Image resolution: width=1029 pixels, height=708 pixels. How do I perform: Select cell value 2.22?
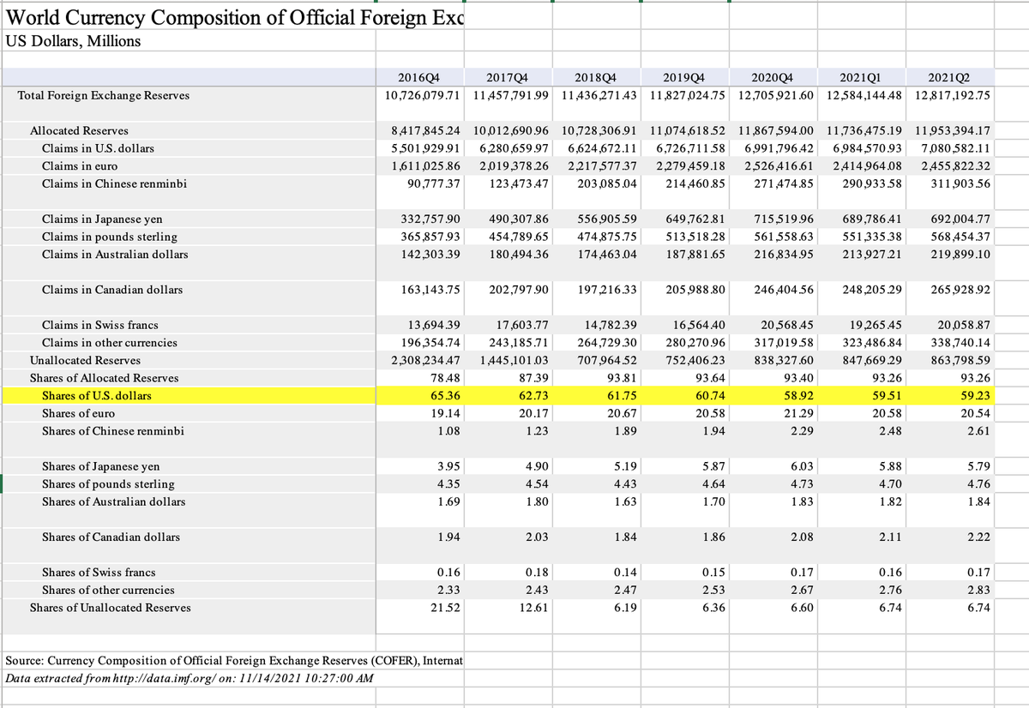click(x=979, y=537)
